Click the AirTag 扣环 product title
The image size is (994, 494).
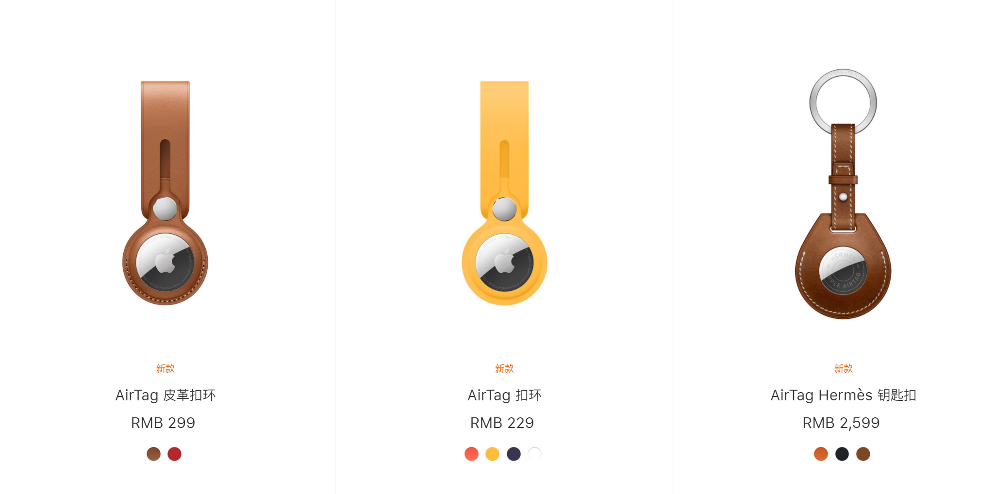(504, 395)
